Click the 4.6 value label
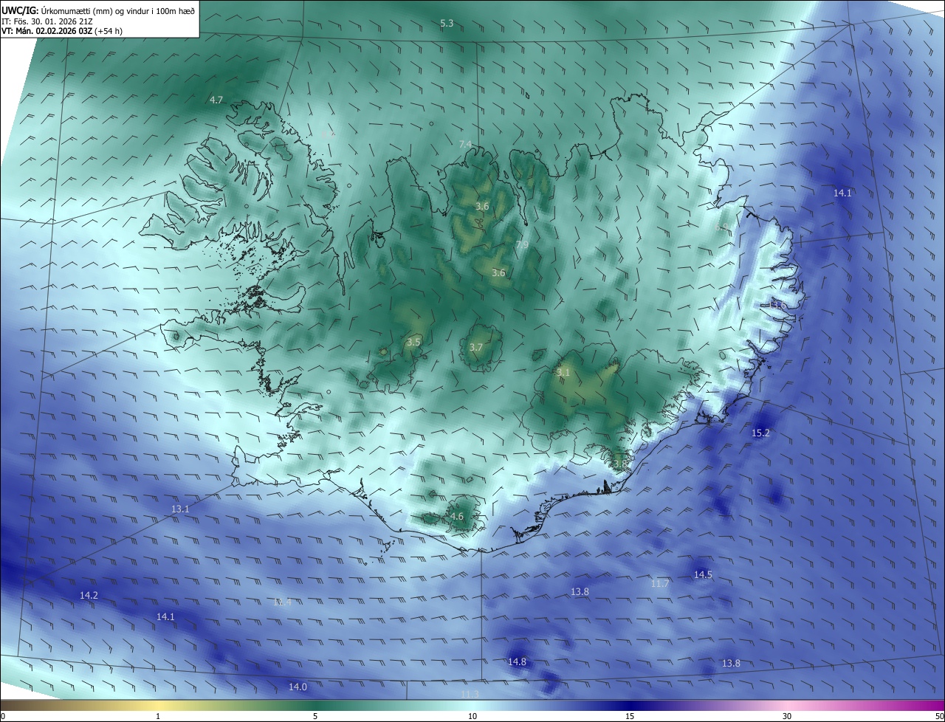Image resolution: width=945 pixels, height=722 pixels. tap(457, 517)
